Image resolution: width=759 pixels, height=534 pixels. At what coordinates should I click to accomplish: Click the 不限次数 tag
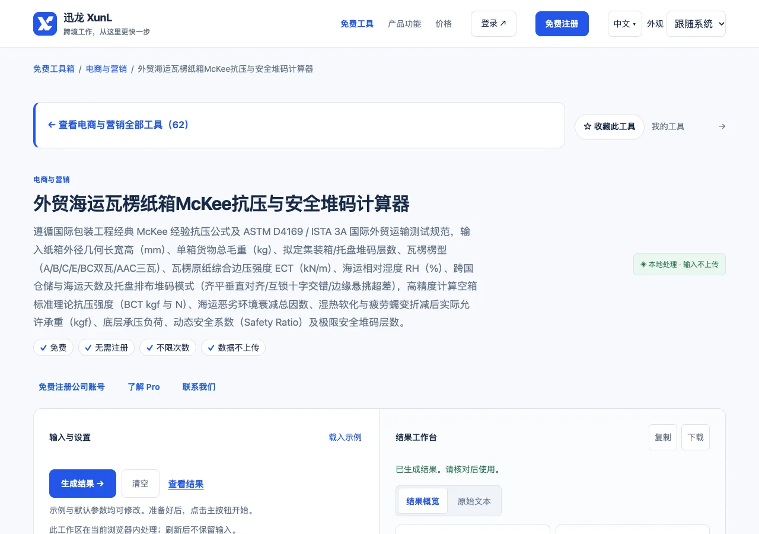click(168, 348)
